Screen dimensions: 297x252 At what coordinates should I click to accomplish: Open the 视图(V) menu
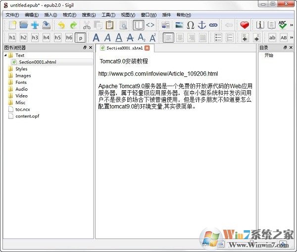pos(128,15)
